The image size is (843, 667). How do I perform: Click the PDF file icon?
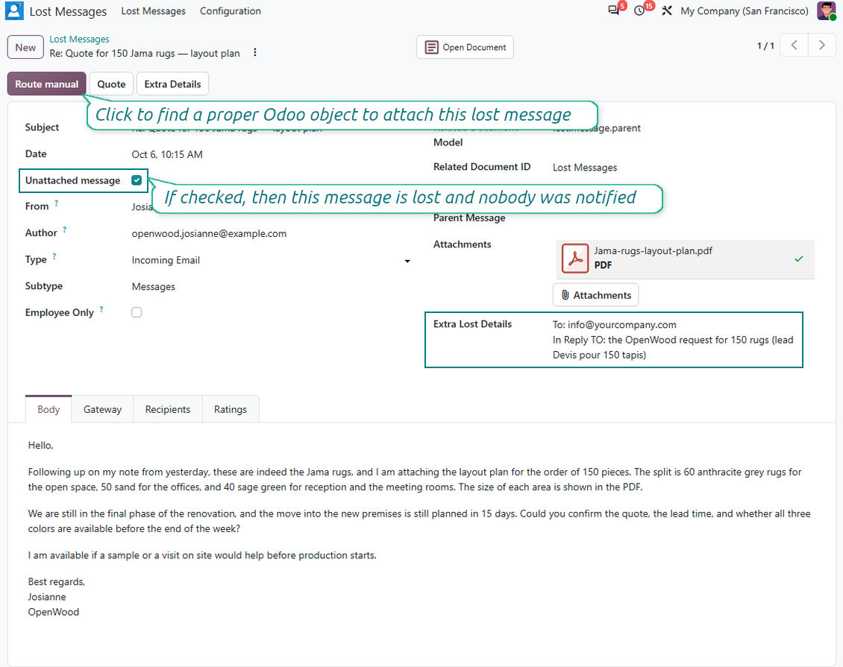click(575, 259)
